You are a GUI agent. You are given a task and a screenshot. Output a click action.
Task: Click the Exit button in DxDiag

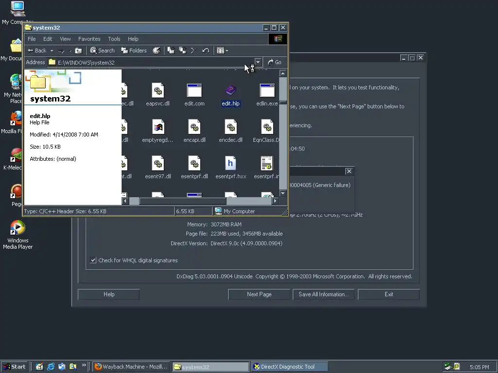(389, 294)
